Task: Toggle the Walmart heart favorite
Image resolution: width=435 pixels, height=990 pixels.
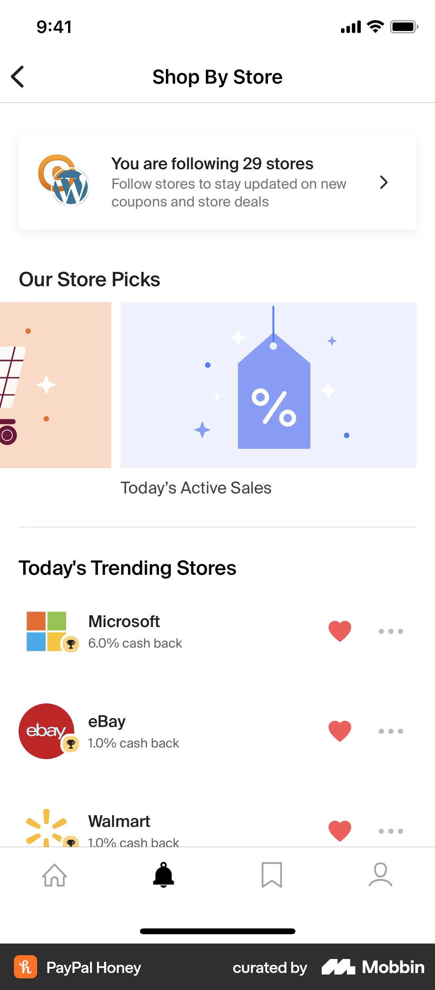Action: [x=340, y=831]
